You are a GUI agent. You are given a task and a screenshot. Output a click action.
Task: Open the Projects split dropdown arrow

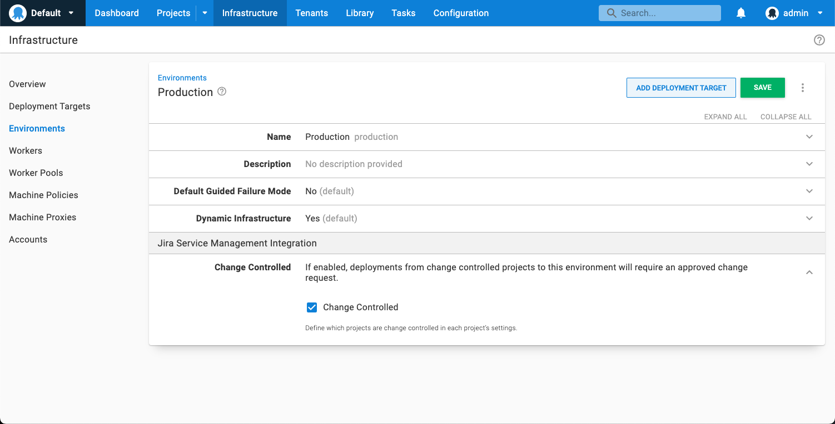point(204,13)
